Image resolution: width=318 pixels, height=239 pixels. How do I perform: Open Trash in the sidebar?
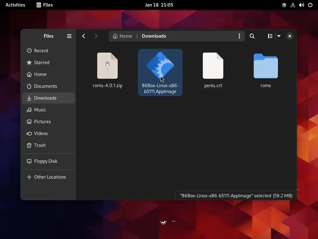[x=48, y=145]
